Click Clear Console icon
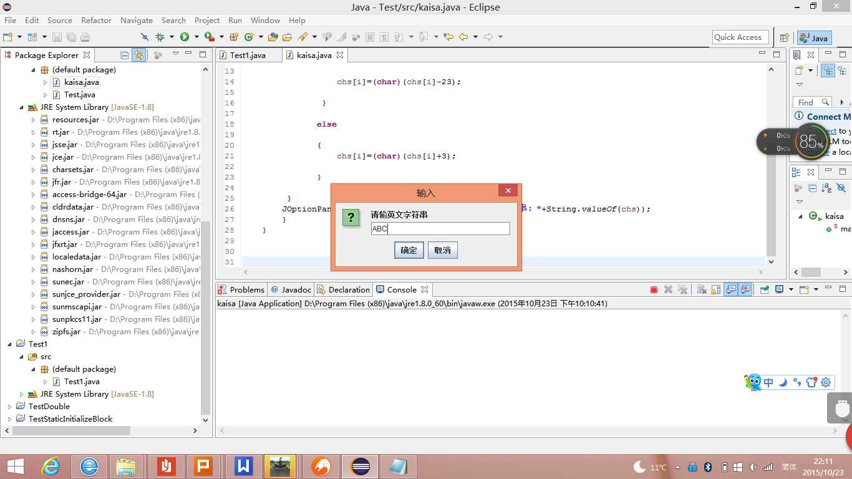Viewport: 852px width, 479px height. click(x=701, y=289)
